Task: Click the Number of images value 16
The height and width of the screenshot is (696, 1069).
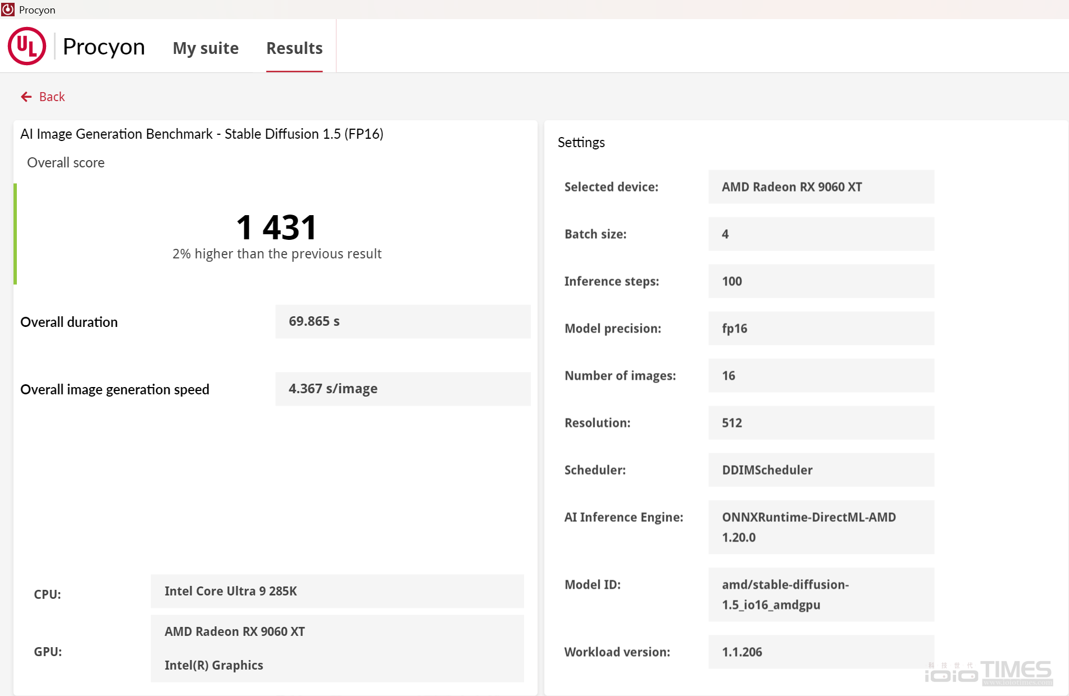Action: pyautogui.click(x=821, y=375)
